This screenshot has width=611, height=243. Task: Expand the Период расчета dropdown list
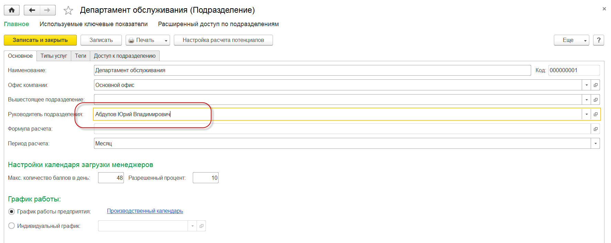click(x=596, y=143)
